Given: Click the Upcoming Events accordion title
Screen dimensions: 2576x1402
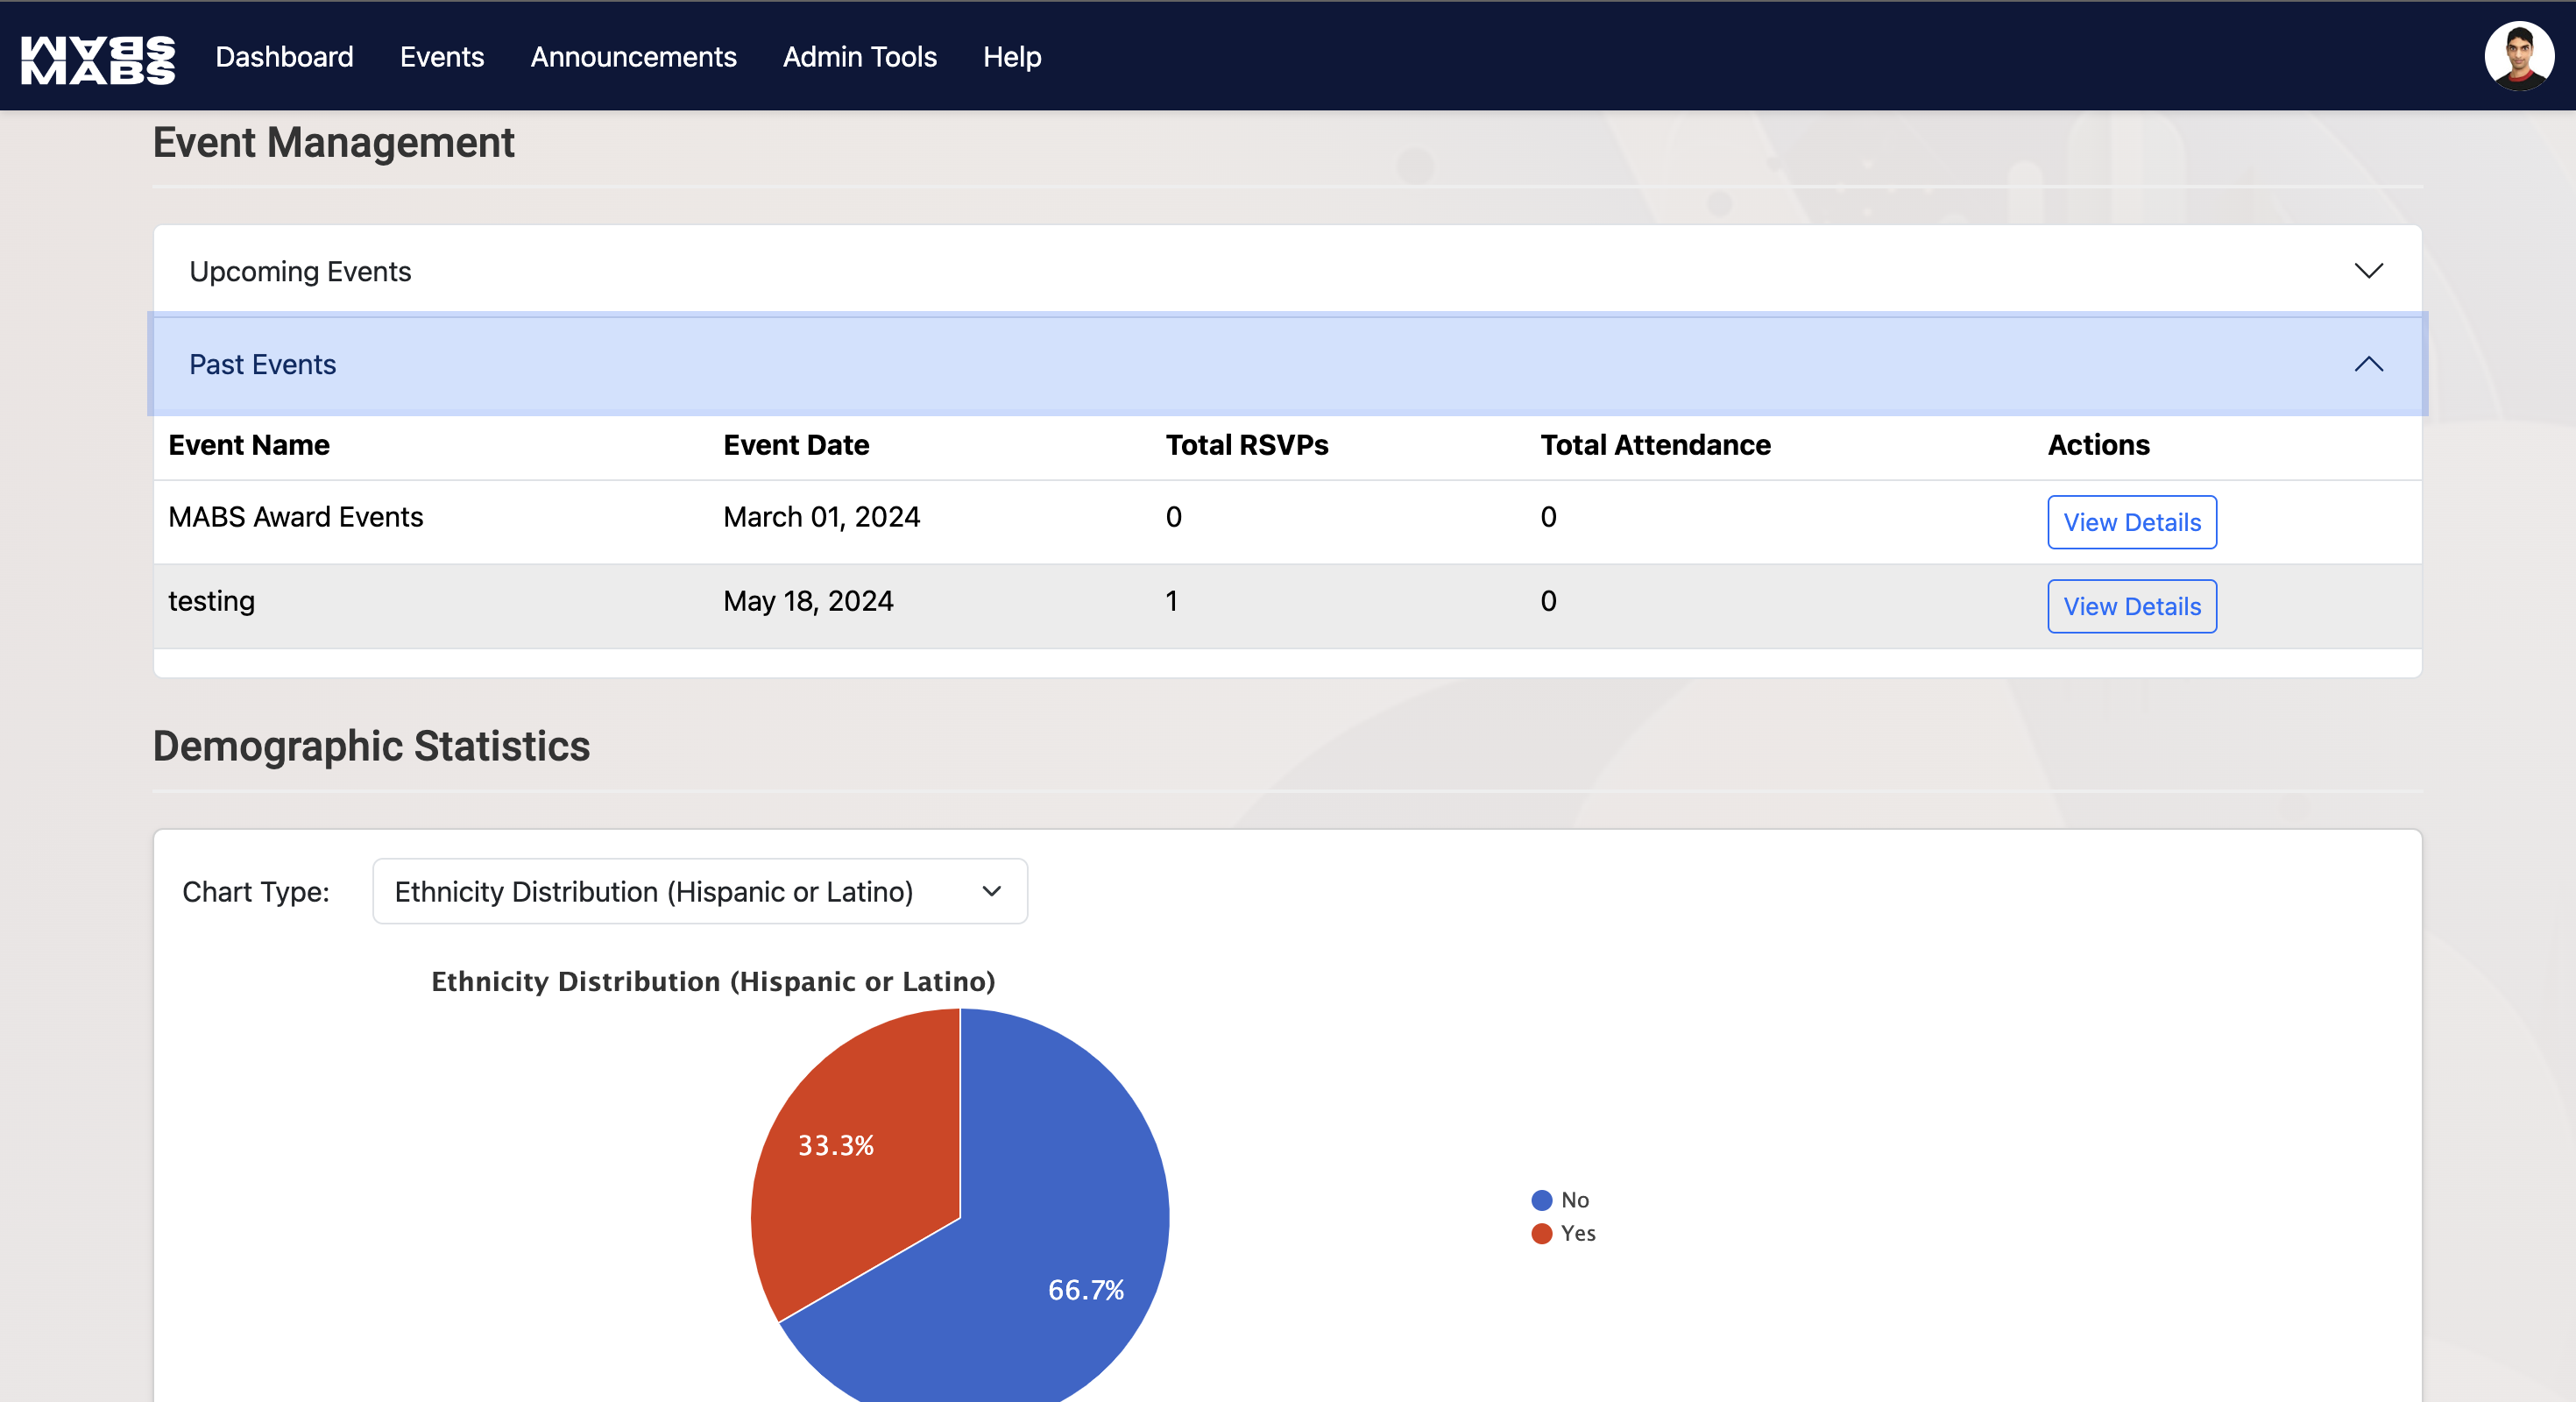Looking at the screenshot, I should 300,271.
